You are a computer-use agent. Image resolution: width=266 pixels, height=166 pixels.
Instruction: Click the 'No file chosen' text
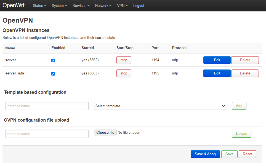(x=129, y=132)
